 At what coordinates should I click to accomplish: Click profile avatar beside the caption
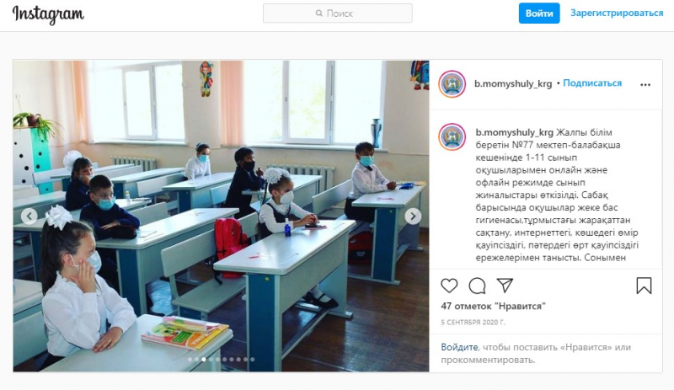tap(452, 137)
